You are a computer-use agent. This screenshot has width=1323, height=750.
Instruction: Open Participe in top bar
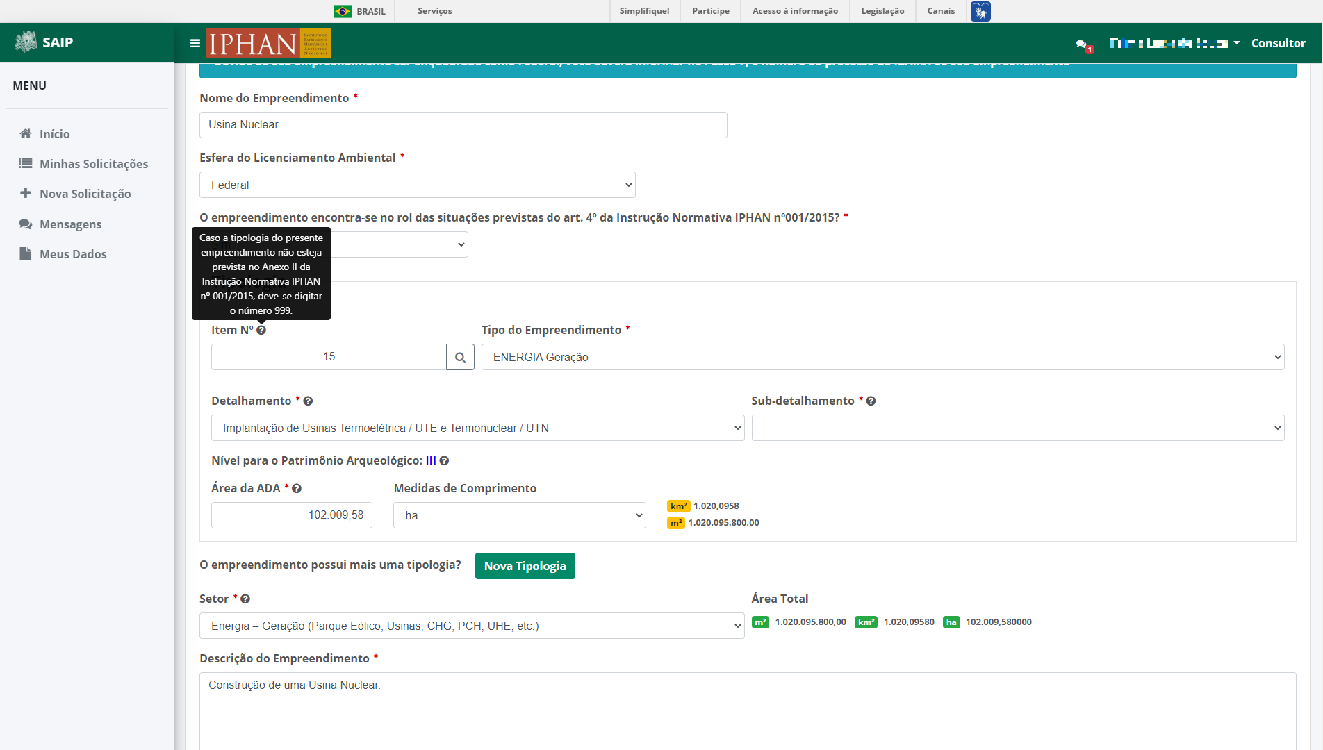click(x=711, y=11)
